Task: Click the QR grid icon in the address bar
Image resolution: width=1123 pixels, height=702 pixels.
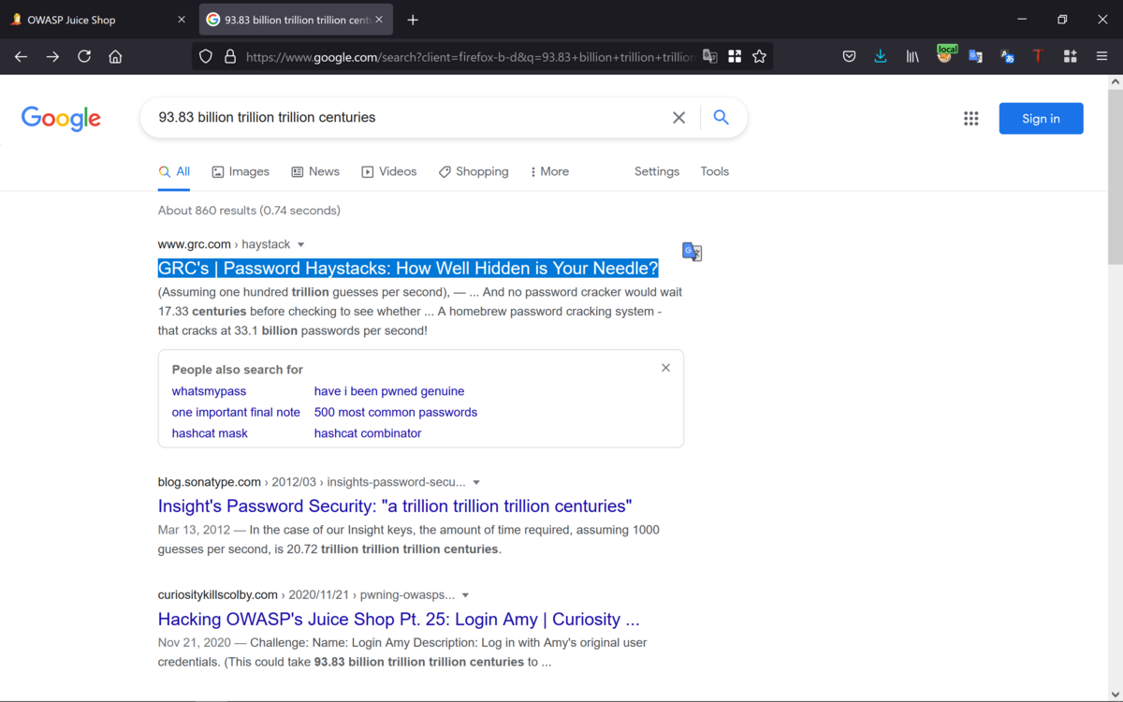Action: tap(735, 57)
